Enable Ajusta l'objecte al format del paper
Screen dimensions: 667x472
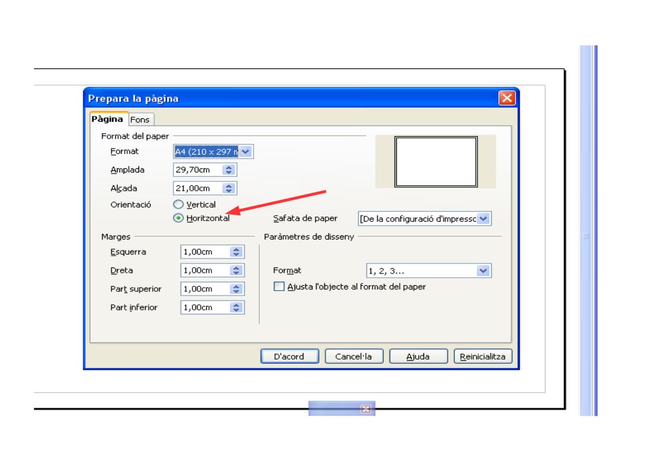coord(279,287)
